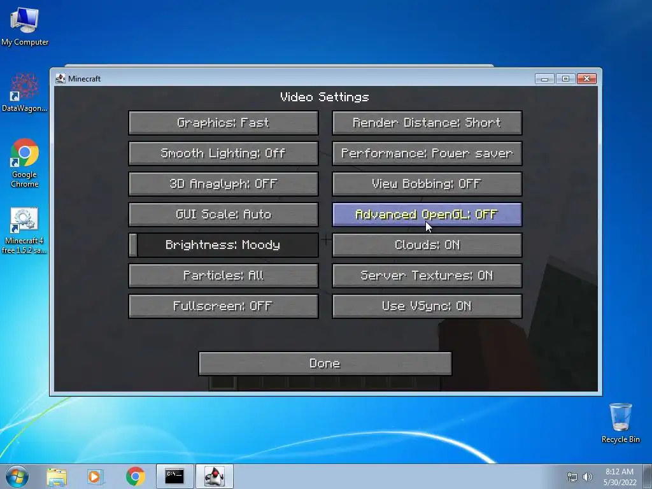Image resolution: width=652 pixels, height=489 pixels.
Task: Open the DataWagon desktop shortcut
Action: (x=25, y=92)
